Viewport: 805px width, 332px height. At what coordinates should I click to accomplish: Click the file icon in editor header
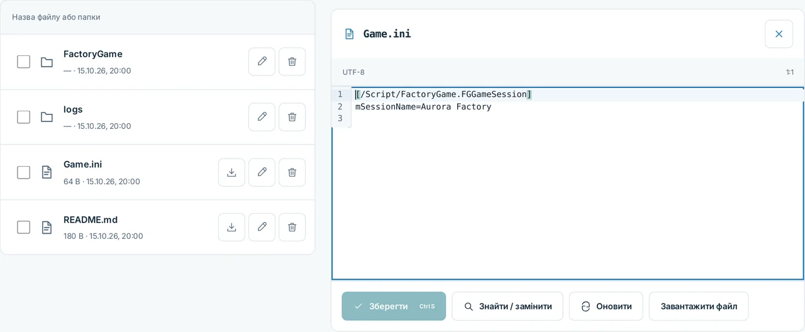point(349,34)
